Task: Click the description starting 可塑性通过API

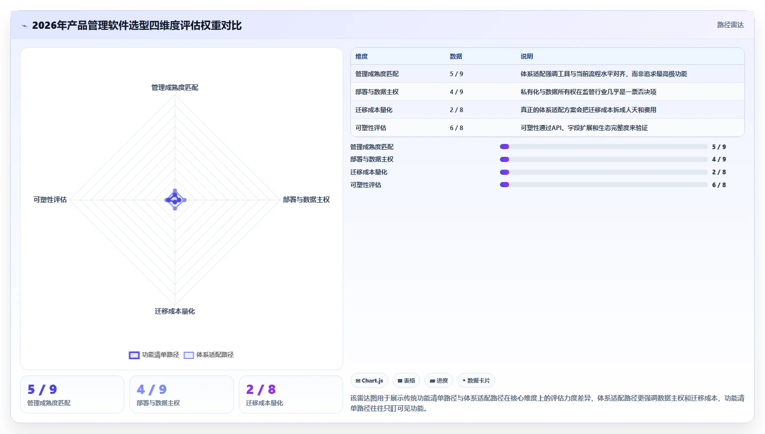Action: [x=584, y=128]
